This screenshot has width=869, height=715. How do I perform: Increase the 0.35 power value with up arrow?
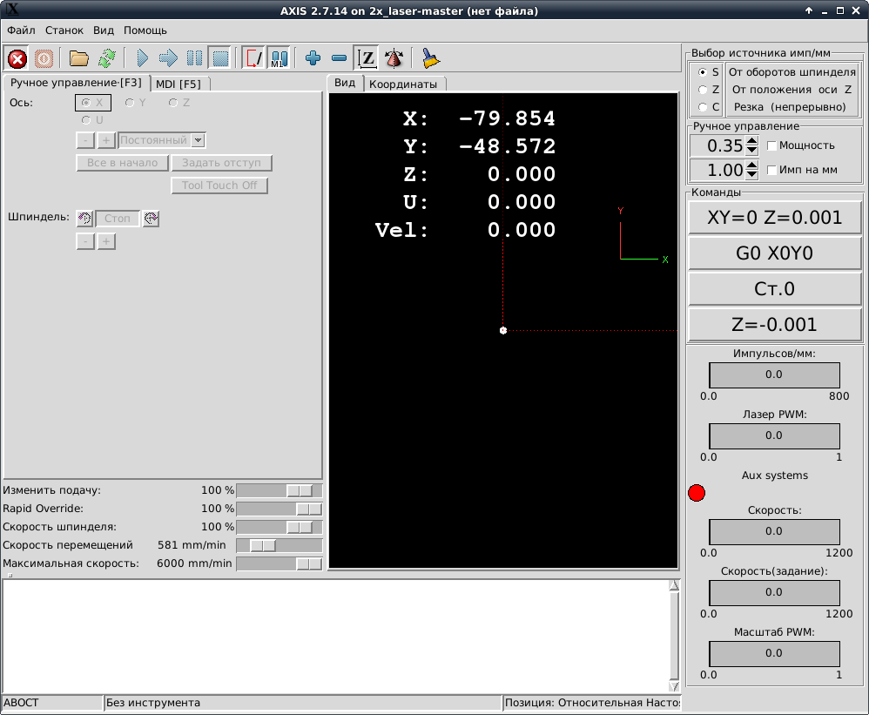click(x=752, y=141)
